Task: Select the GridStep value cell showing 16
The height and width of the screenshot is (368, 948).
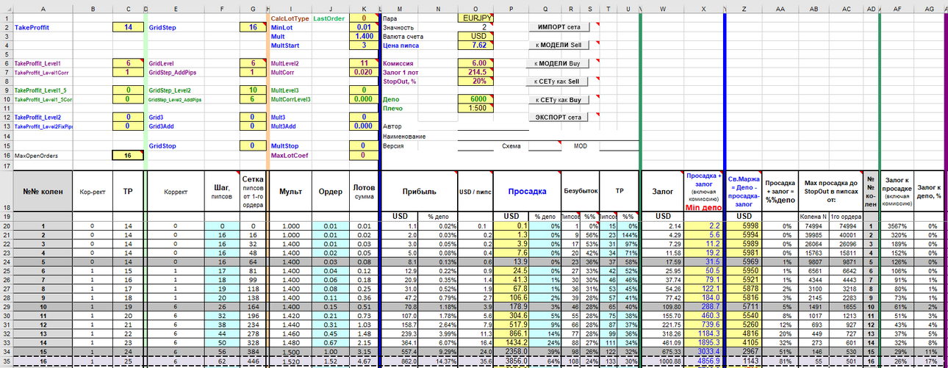Action: (254, 26)
